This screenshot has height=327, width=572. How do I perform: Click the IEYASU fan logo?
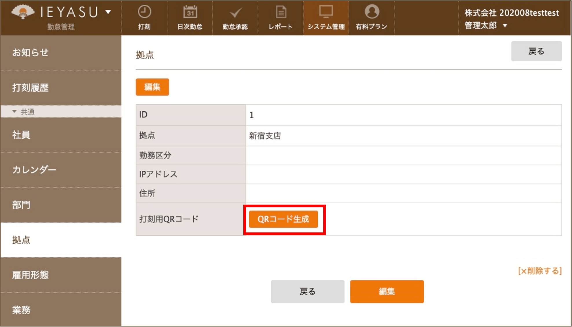(x=23, y=12)
